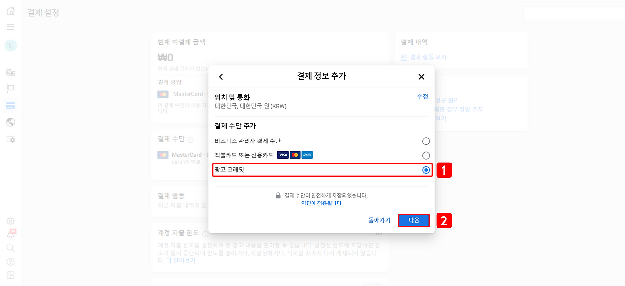This screenshot has width=625, height=286.
Task: Expand the hamburger navigation menu
Action: pos(10,27)
